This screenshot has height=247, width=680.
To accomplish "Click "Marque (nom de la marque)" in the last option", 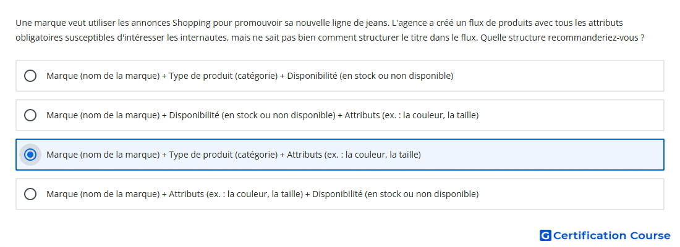I will pos(103,194).
